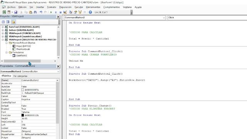The image size is (247, 139).
Task: Click the BackColor color swatch
Action: tap(23, 90)
